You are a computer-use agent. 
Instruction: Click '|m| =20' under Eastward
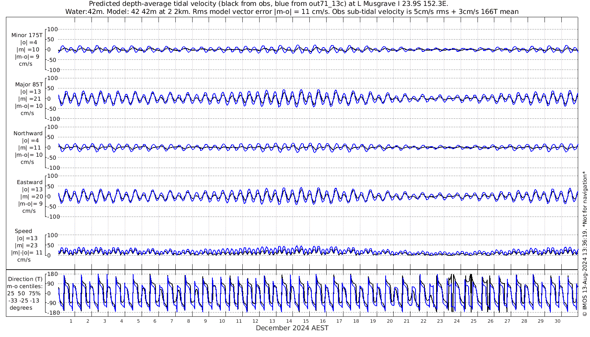pyautogui.click(x=29, y=197)
